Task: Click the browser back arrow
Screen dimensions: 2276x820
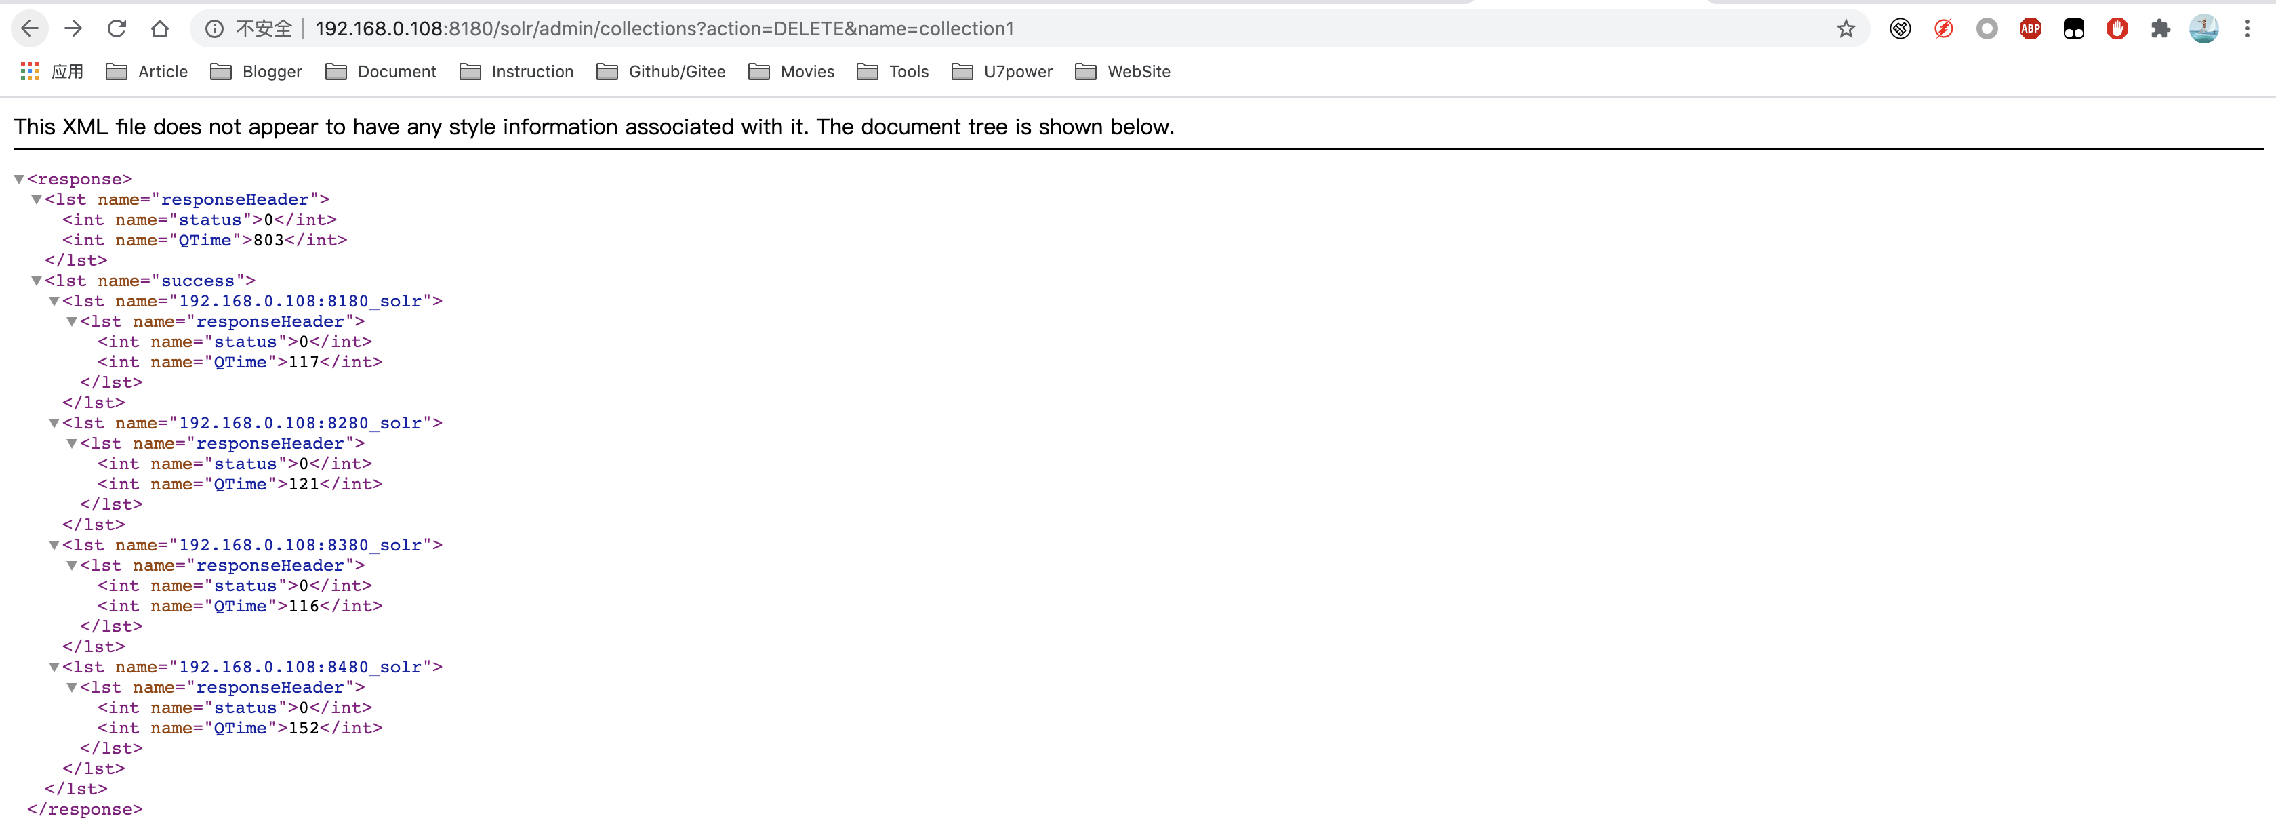Action: pos(29,28)
